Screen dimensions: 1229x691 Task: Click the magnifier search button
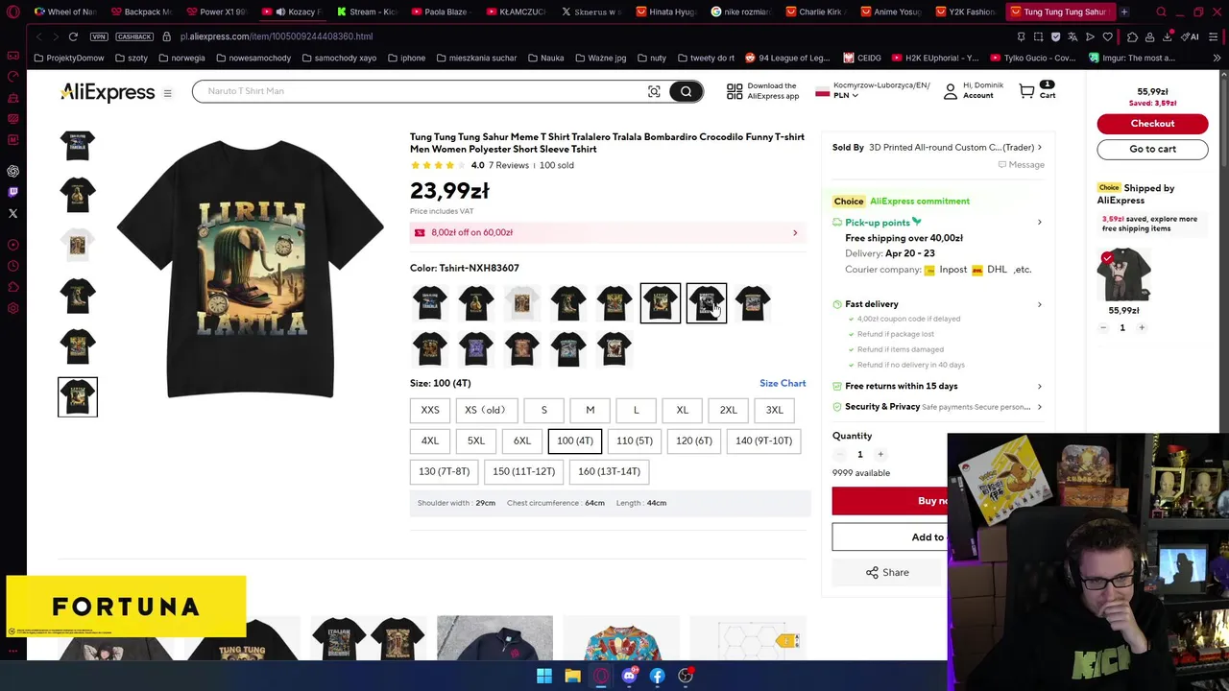pyautogui.click(x=686, y=91)
